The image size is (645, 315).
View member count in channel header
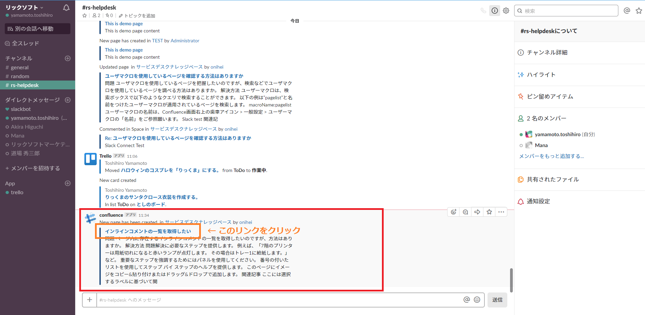coord(96,16)
